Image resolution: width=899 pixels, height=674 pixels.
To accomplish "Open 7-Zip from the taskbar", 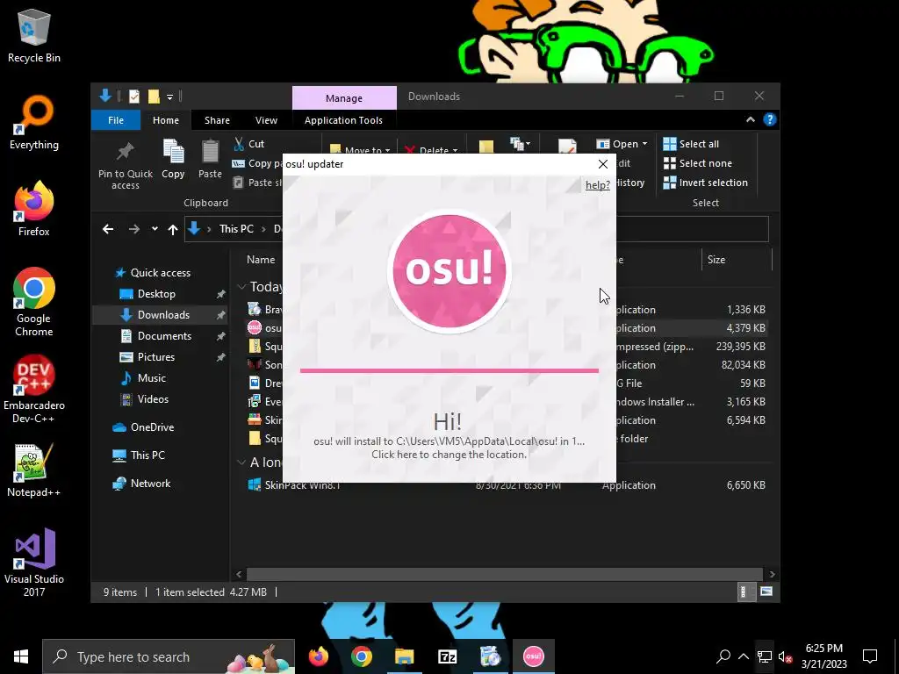I will (447, 656).
